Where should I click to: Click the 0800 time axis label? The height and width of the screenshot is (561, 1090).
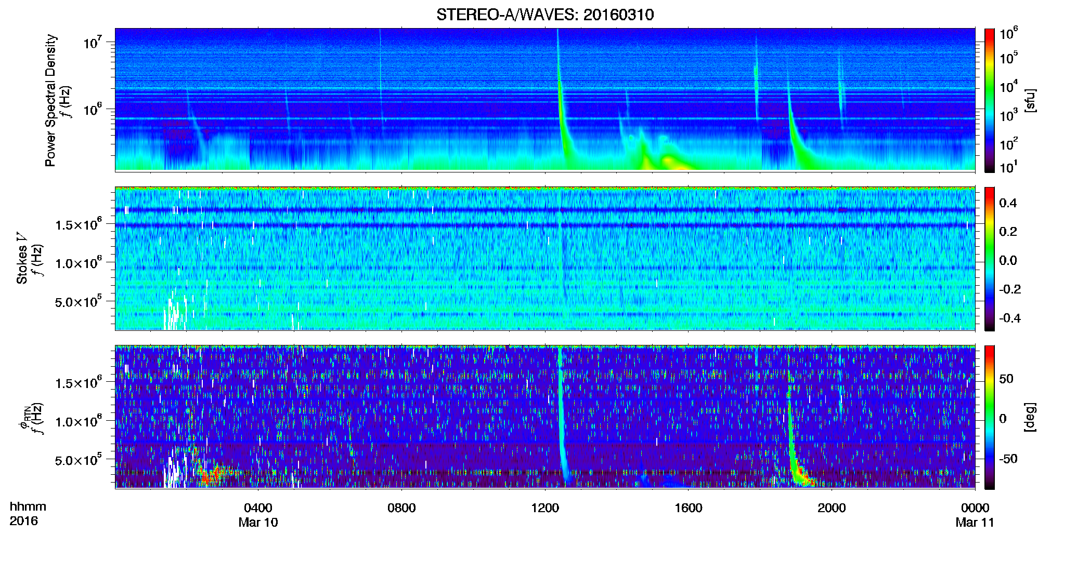click(x=401, y=508)
